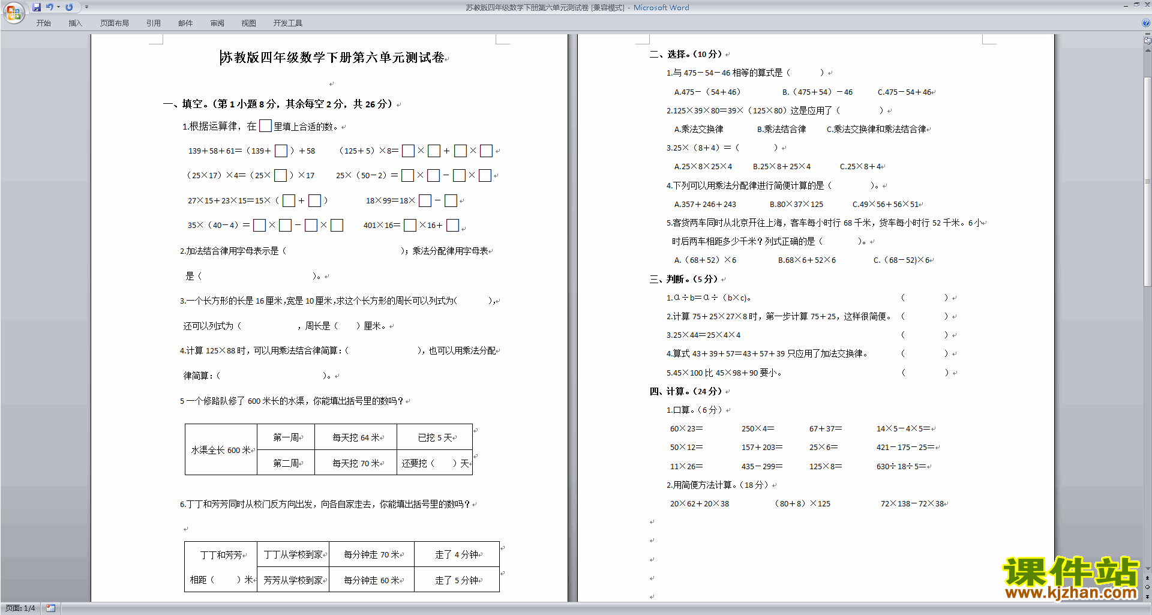Image resolution: width=1152 pixels, height=615 pixels.
Task: Click option C.475－54＋46
Action: 905,92
